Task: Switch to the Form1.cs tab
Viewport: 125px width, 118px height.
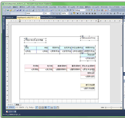Action: tap(10, 17)
